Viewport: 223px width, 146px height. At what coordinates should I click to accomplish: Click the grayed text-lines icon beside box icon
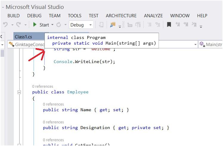(x=138, y=25)
